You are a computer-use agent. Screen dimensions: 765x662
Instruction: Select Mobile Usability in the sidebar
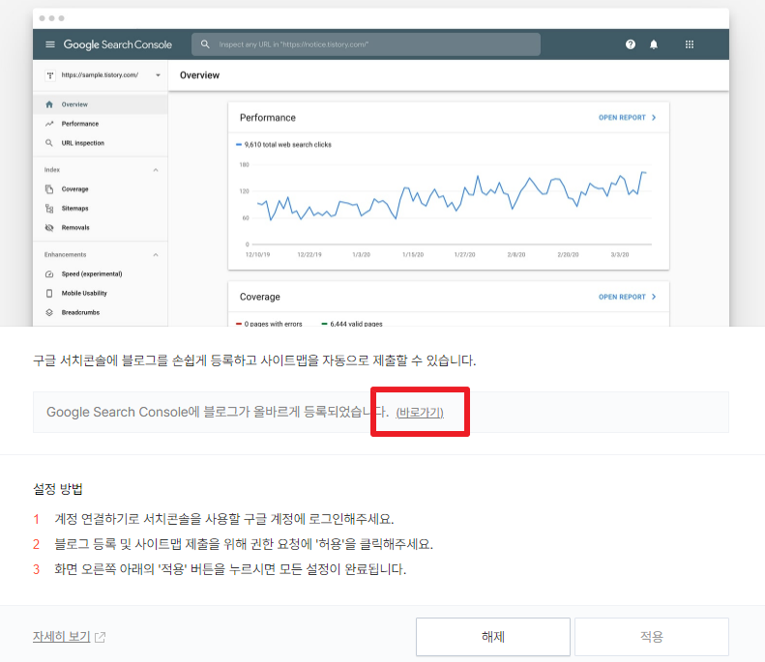click(100, 293)
